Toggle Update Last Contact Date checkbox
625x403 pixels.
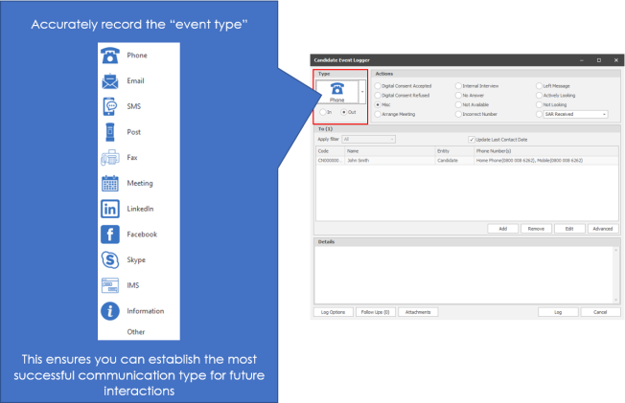pyautogui.click(x=470, y=140)
